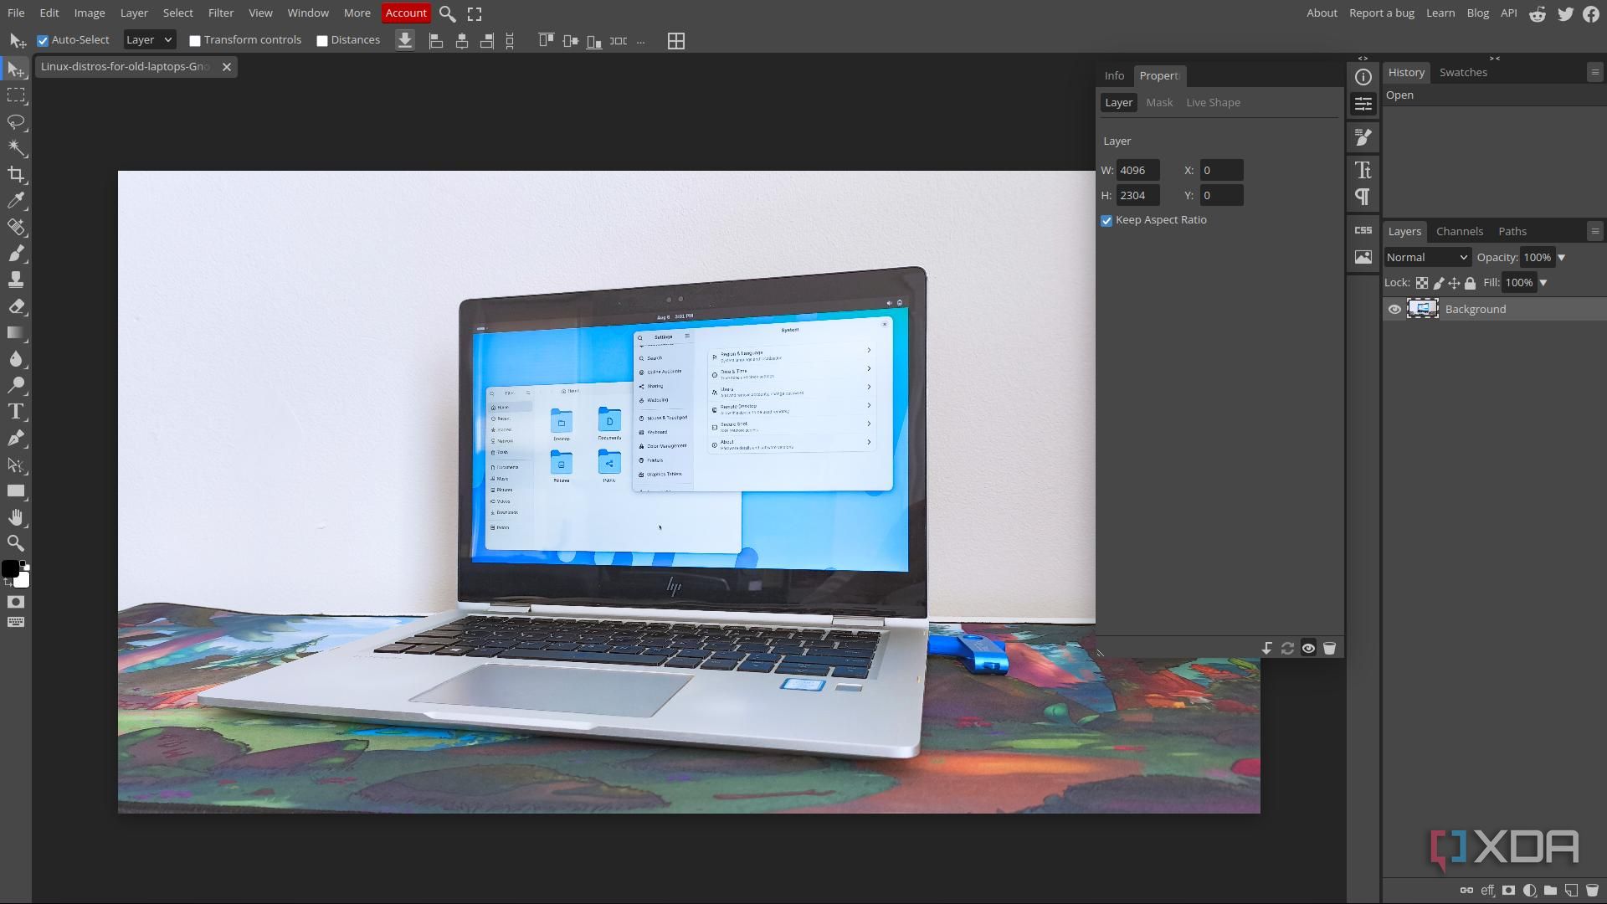1607x904 pixels.
Task: Click the Account button
Action: point(406,13)
